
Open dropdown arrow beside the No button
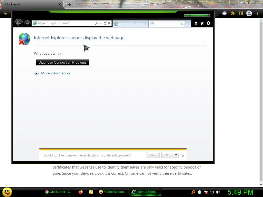tap(176, 155)
